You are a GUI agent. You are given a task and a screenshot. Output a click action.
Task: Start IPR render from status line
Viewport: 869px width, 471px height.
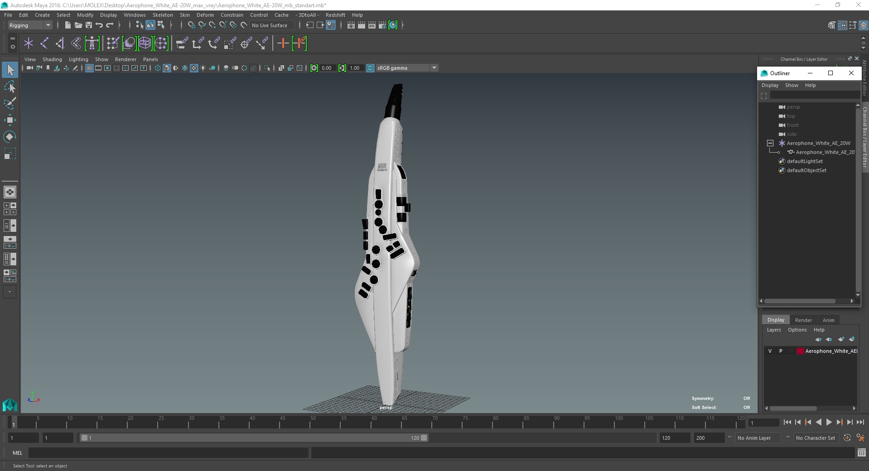tap(372, 25)
